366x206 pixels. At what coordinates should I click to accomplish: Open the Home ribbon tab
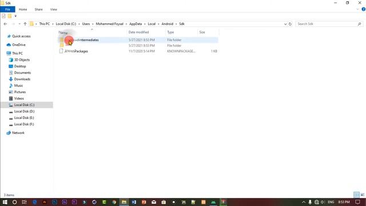click(23, 9)
